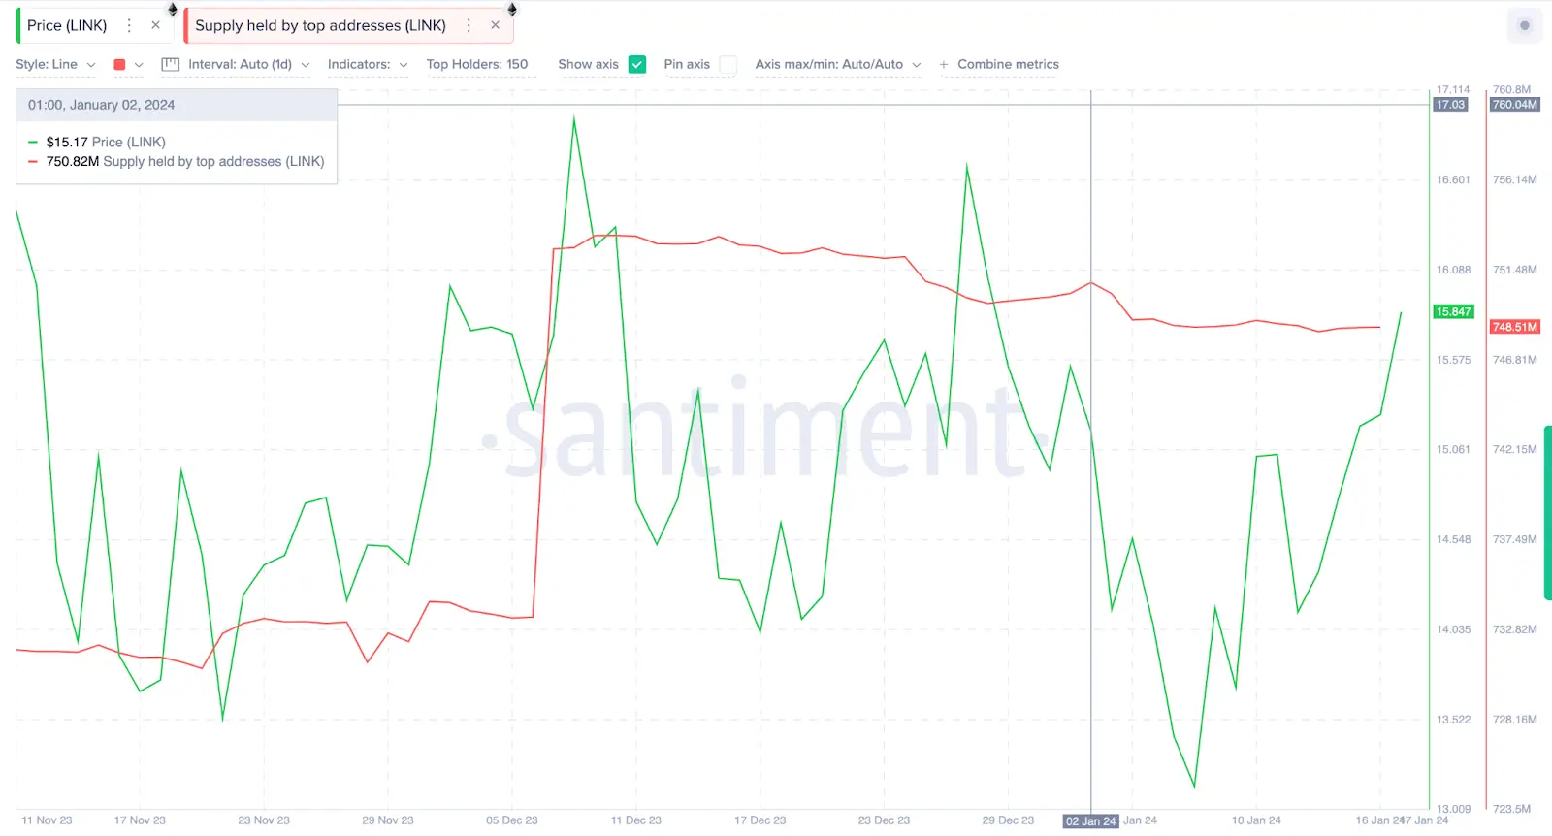Image resolution: width=1552 pixels, height=836 pixels.
Task: Click the round button in the upper-right corner
Action: [1525, 25]
